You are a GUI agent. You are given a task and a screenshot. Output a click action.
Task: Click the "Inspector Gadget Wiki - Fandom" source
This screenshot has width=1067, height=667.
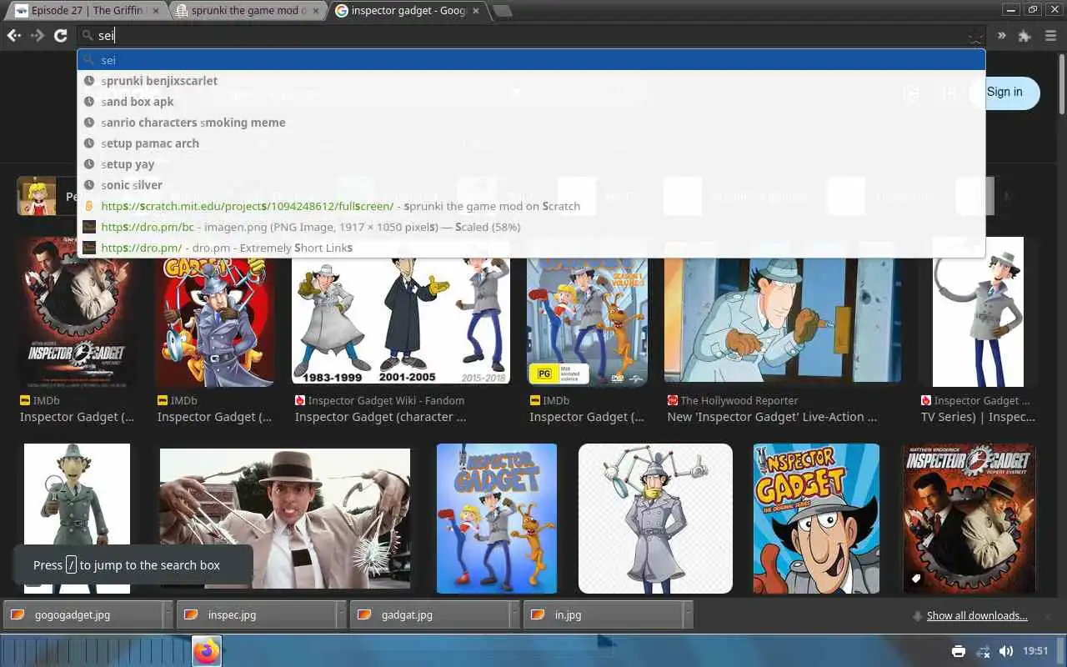[x=386, y=400]
